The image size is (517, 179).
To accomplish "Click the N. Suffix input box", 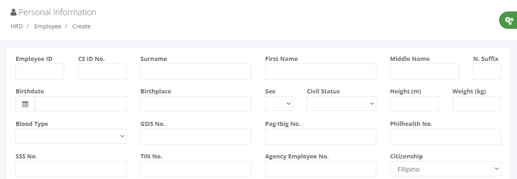I will [x=487, y=72].
